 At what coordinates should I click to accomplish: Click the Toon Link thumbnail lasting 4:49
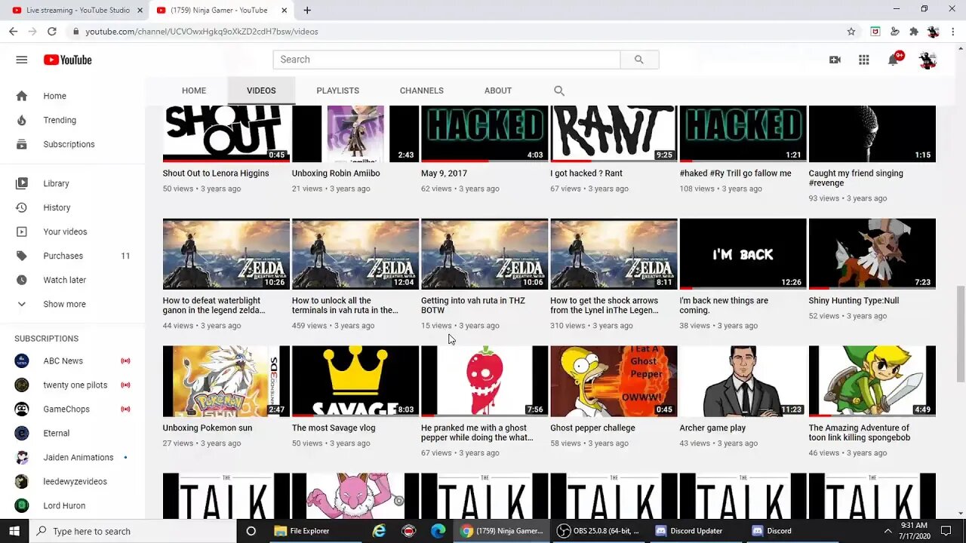872,382
